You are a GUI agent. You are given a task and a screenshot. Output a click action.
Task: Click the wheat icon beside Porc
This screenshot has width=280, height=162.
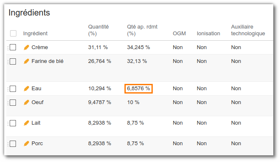(x=26, y=144)
